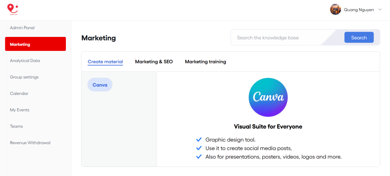390x176 pixels.
Task: Click Quang Nguyen's profile avatar
Action: [335, 10]
